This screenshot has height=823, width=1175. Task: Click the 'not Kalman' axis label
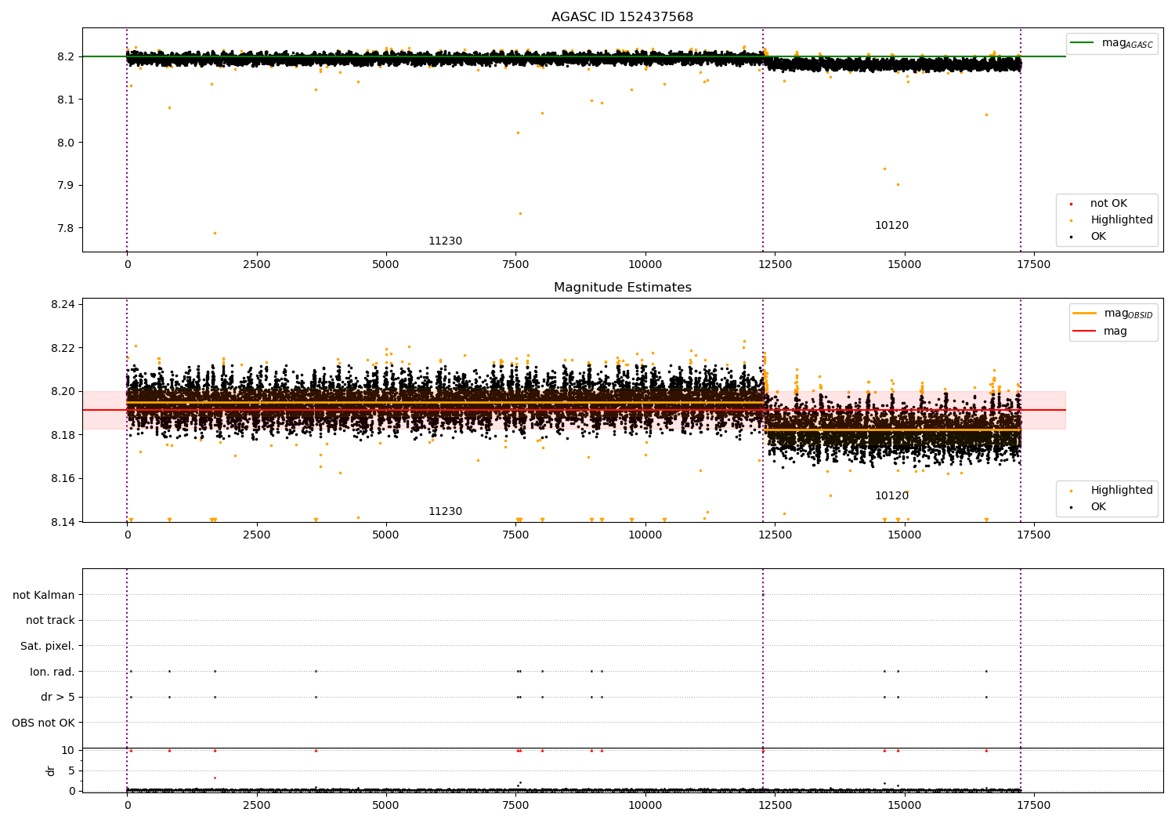coord(44,595)
